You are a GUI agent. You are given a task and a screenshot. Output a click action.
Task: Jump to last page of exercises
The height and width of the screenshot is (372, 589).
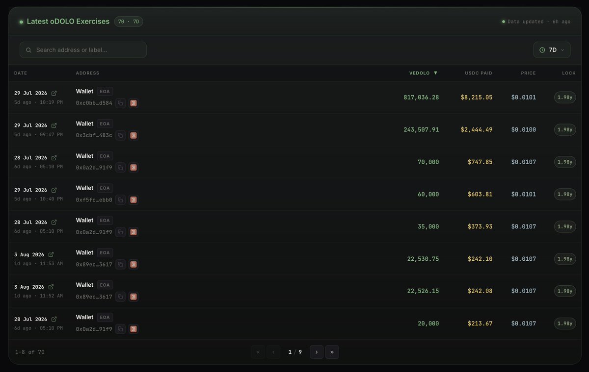(332, 352)
